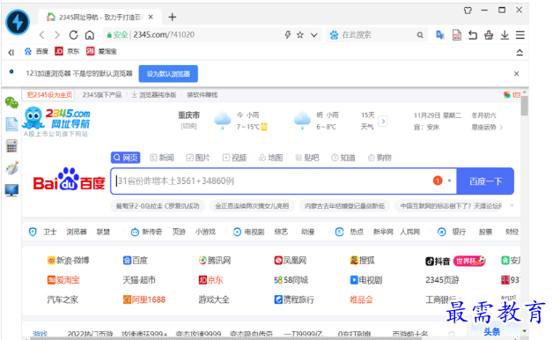Collapse the sidebar with bookmarks bar arrow
Screen dimensions: 553x340
pyautogui.click(x=11, y=52)
